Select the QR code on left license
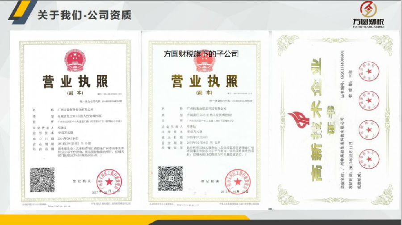The height and width of the screenshot is (225, 402). click(42, 179)
